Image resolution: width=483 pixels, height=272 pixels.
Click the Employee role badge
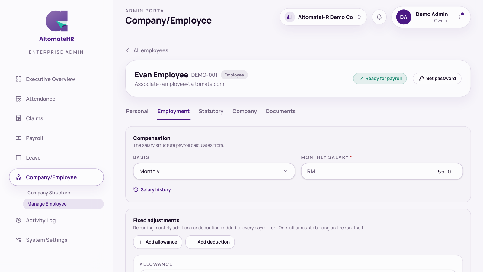[x=234, y=75]
